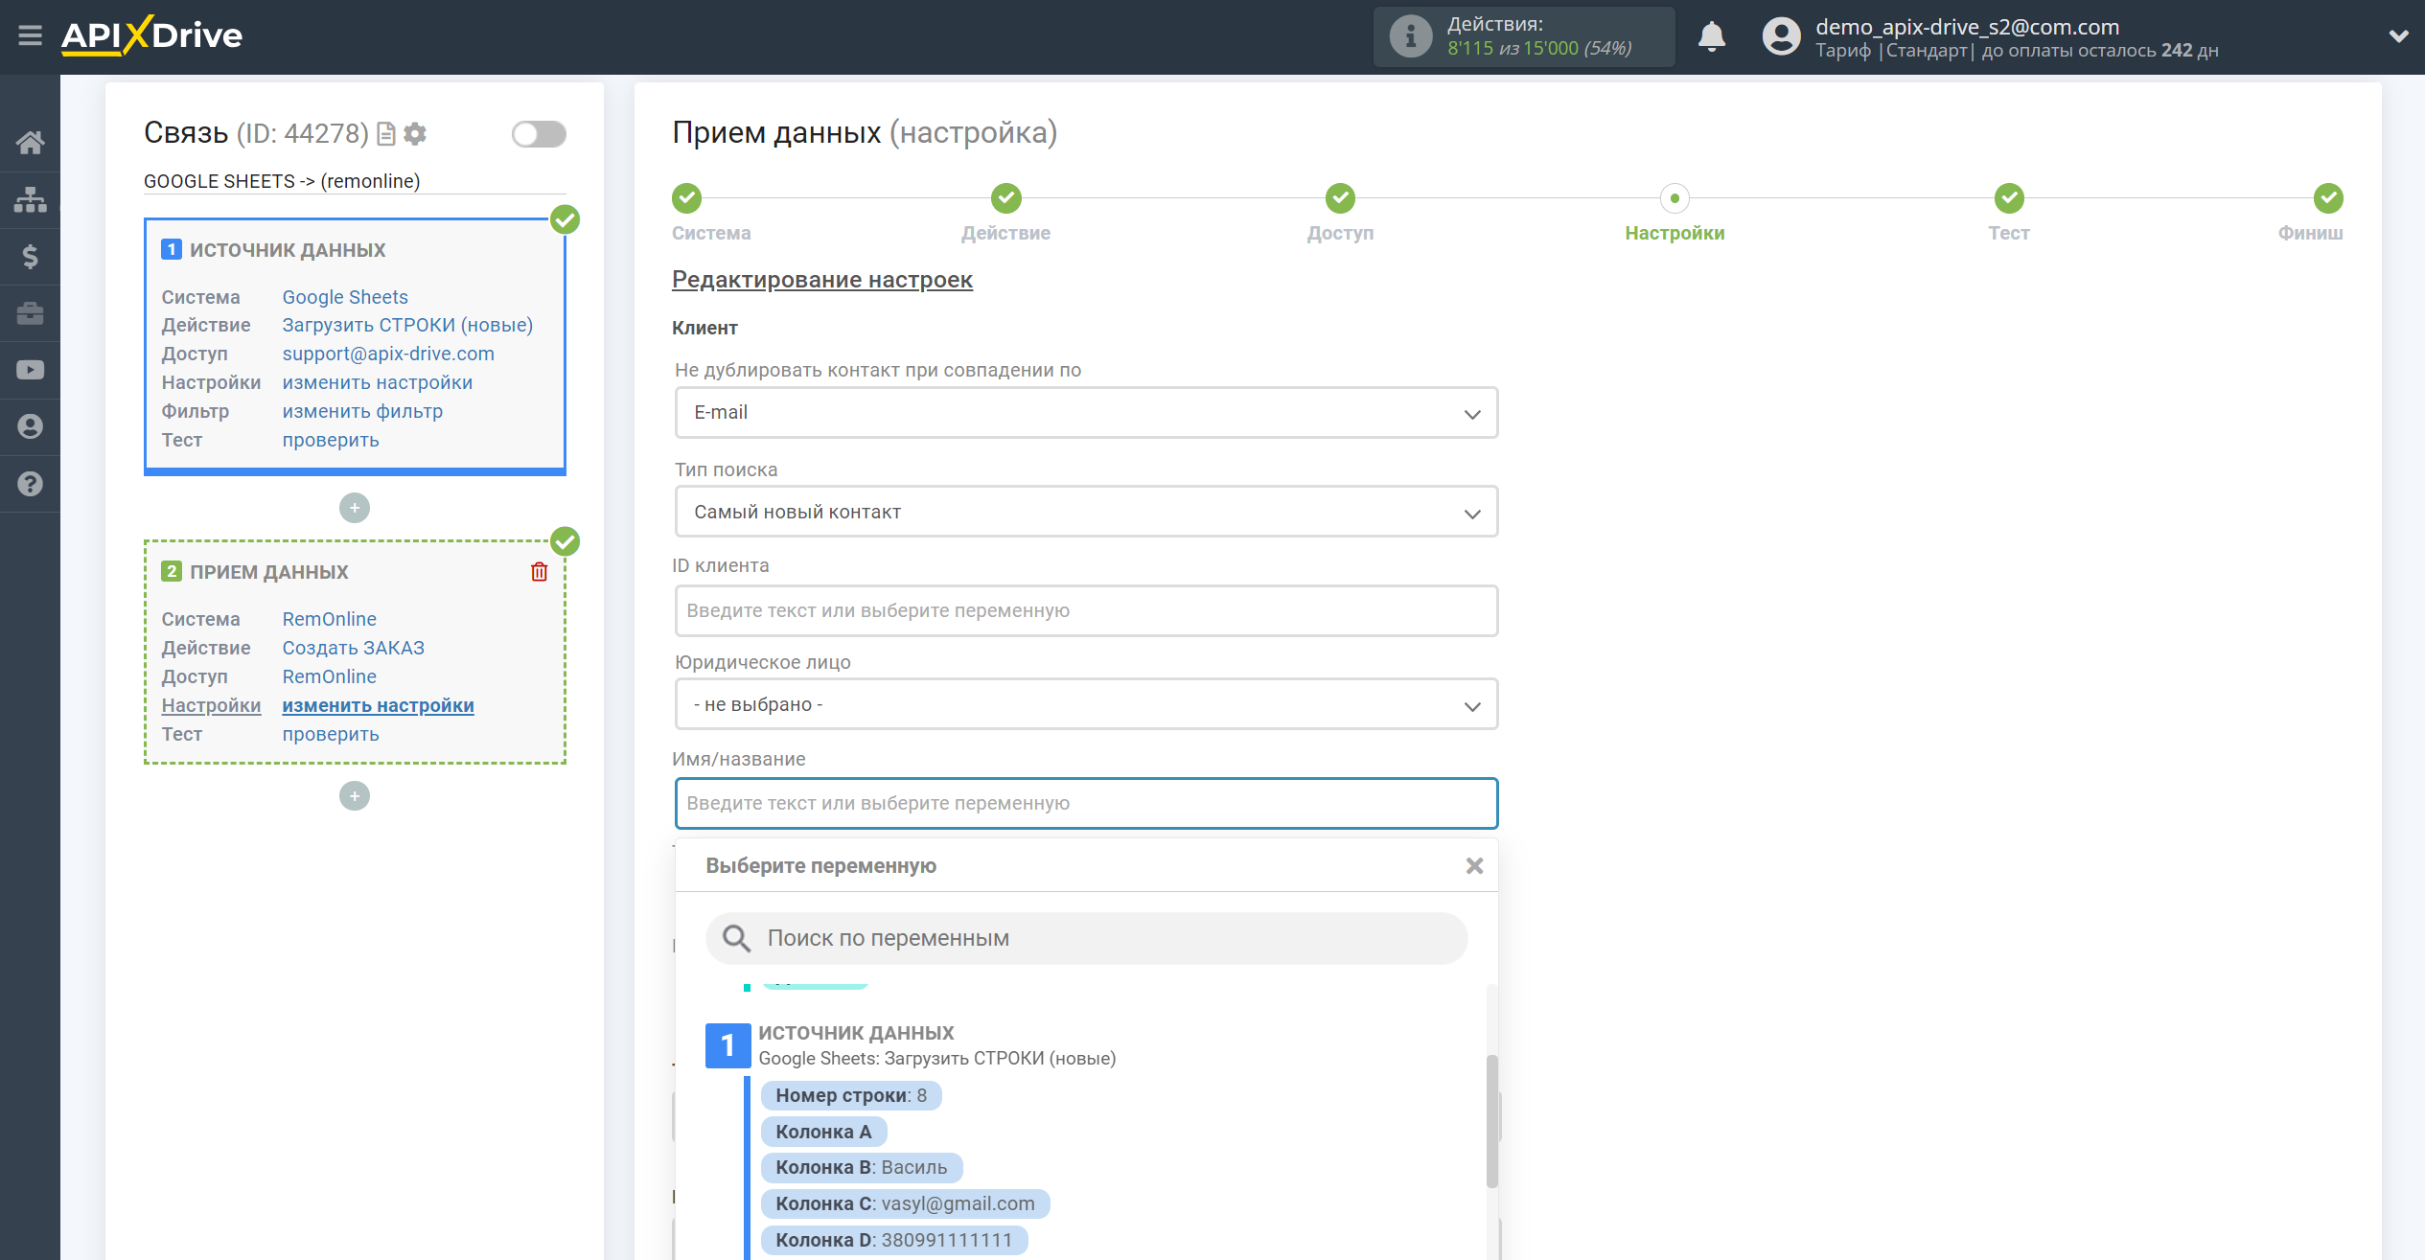
Task: Open the duplicate-match E-mail dropdown
Action: click(x=1086, y=413)
